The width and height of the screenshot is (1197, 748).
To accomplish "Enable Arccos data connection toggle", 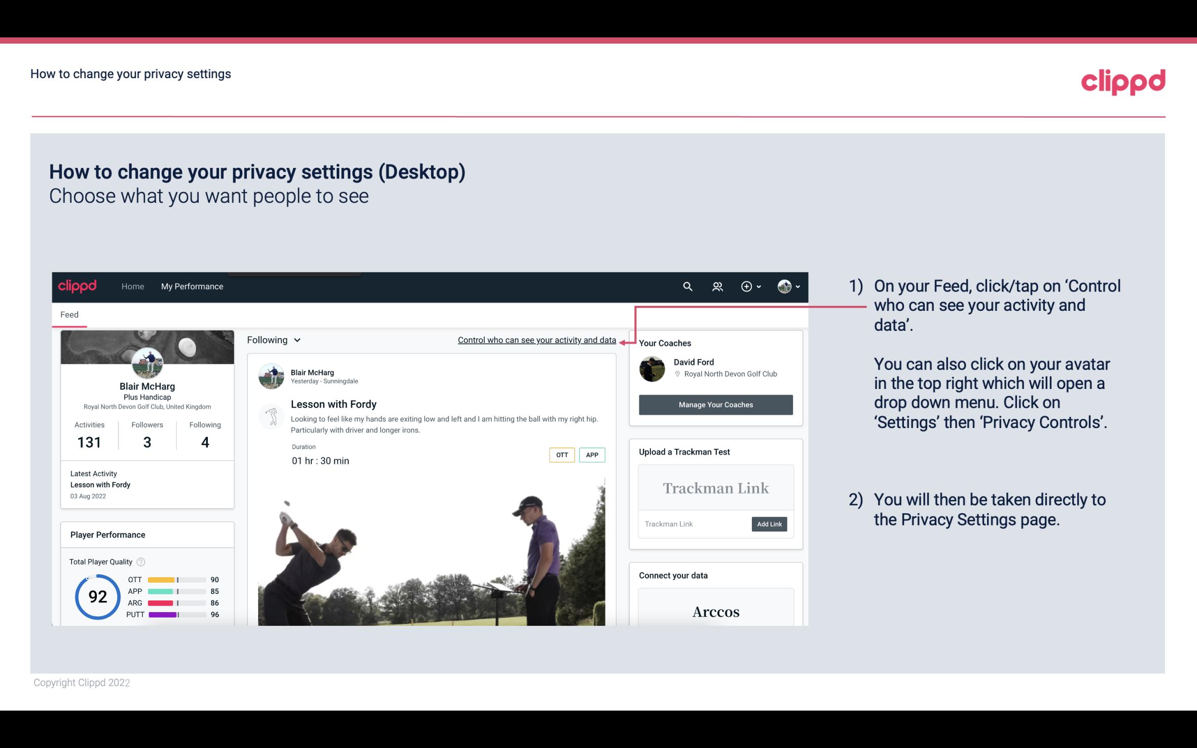I will tap(716, 612).
